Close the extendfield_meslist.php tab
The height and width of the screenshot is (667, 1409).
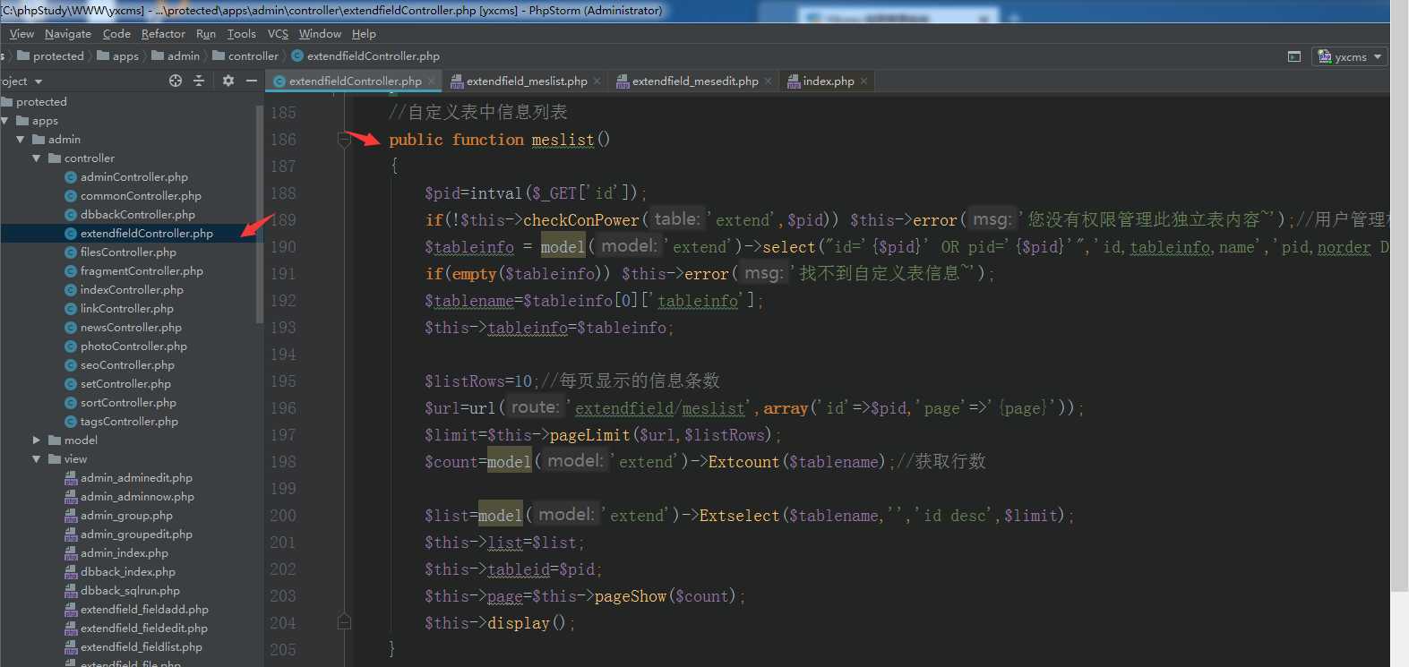(597, 81)
